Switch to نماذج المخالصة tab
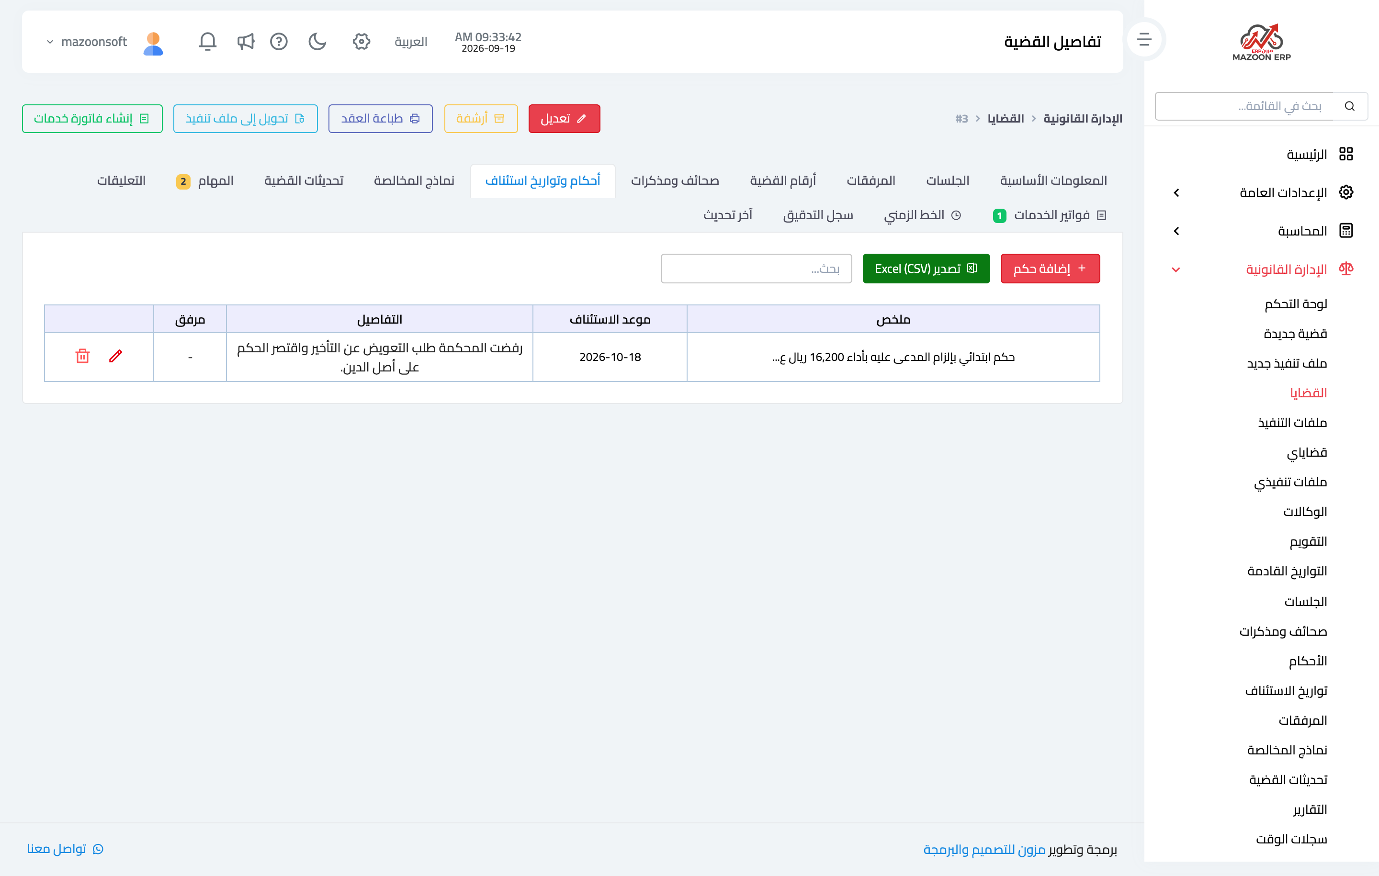Viewport: 1379px width, 876px height. tap(414, 181)
